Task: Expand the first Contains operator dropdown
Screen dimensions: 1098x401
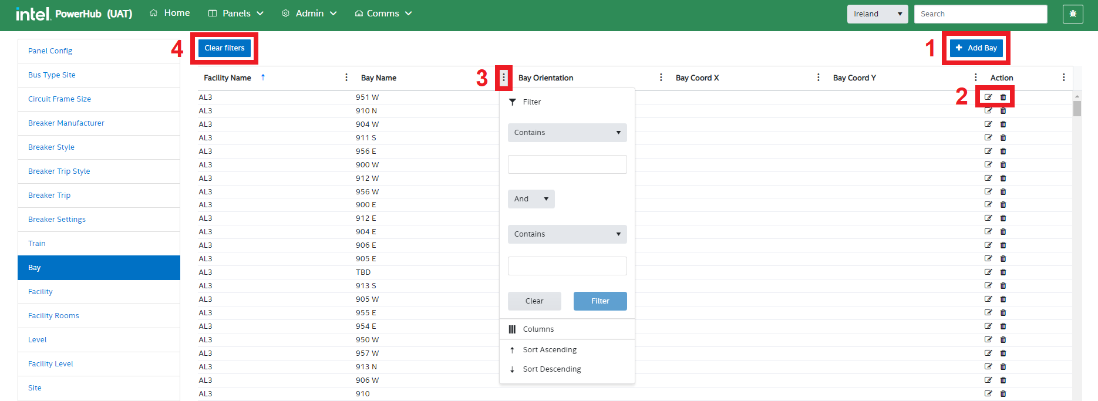Action: coord(567,133)
